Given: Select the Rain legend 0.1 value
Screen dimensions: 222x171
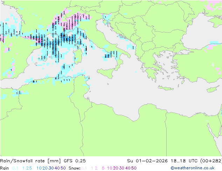Looking at the screenshot, I should tap(15, 168).
